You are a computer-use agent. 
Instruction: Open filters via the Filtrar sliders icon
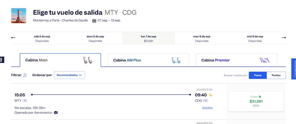click(x=25, y=75)
